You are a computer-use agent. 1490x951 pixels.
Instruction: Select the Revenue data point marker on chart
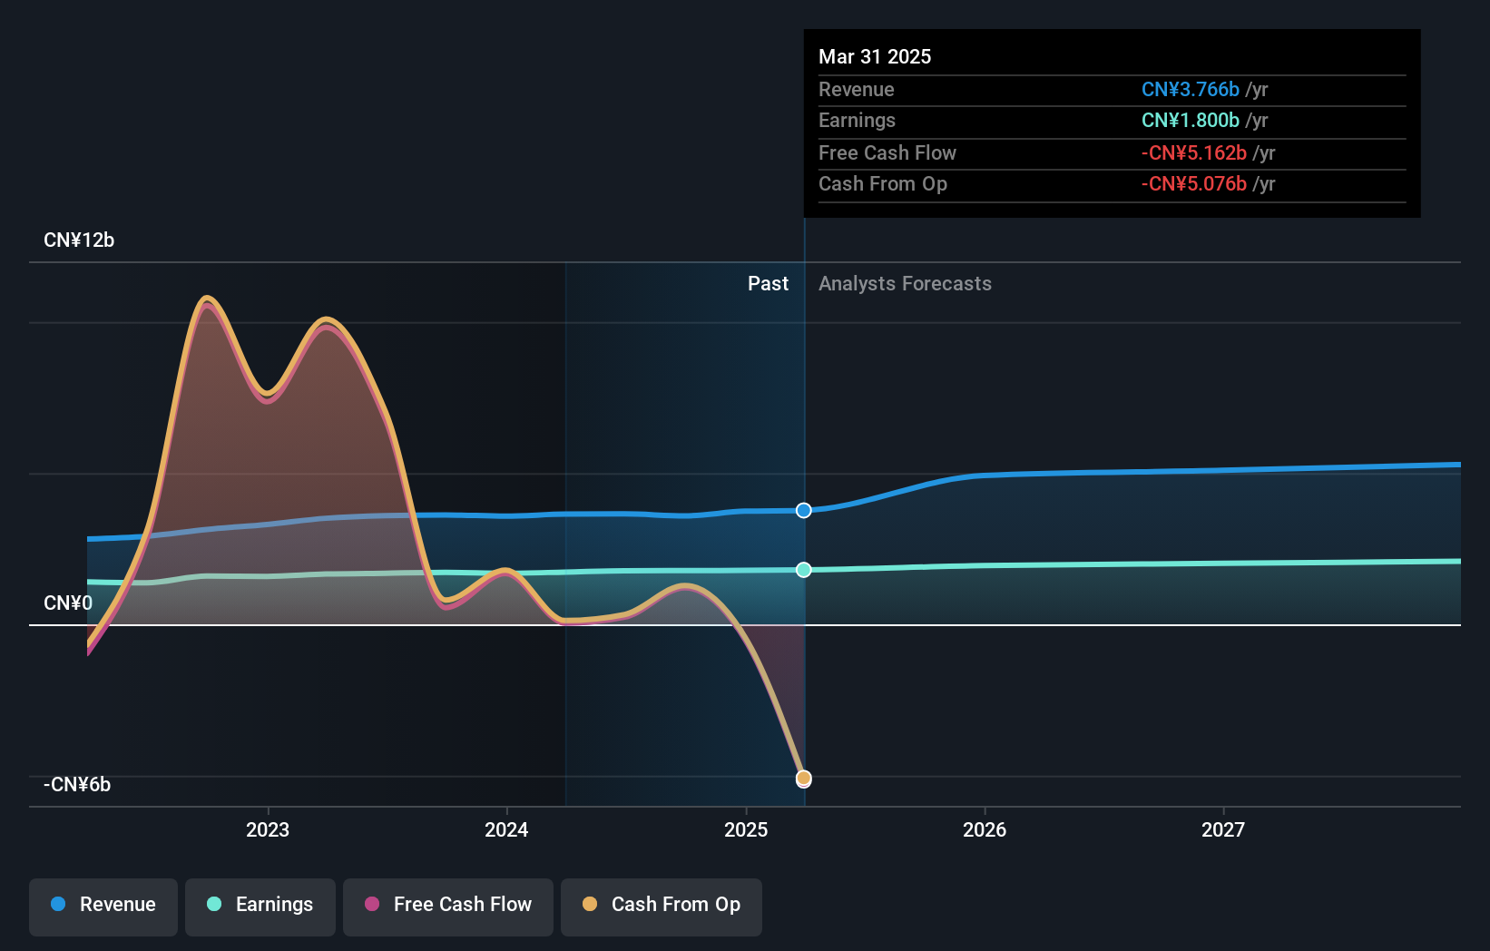(804, 510)
